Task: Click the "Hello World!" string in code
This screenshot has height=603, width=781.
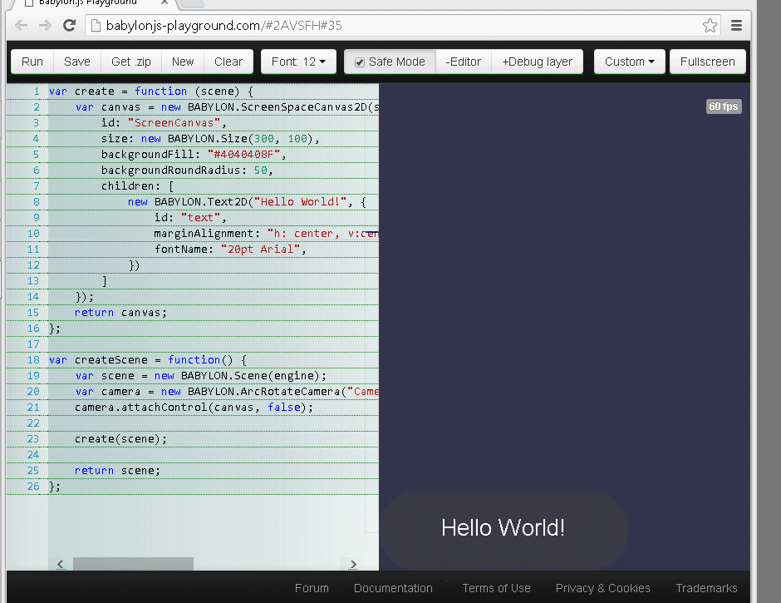Action: [300, 202]
